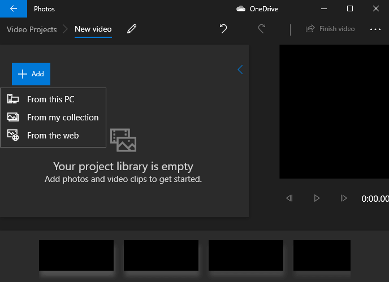389x282 pixels.
Task: Pick From the web option
Action: (x=53, y=136)
